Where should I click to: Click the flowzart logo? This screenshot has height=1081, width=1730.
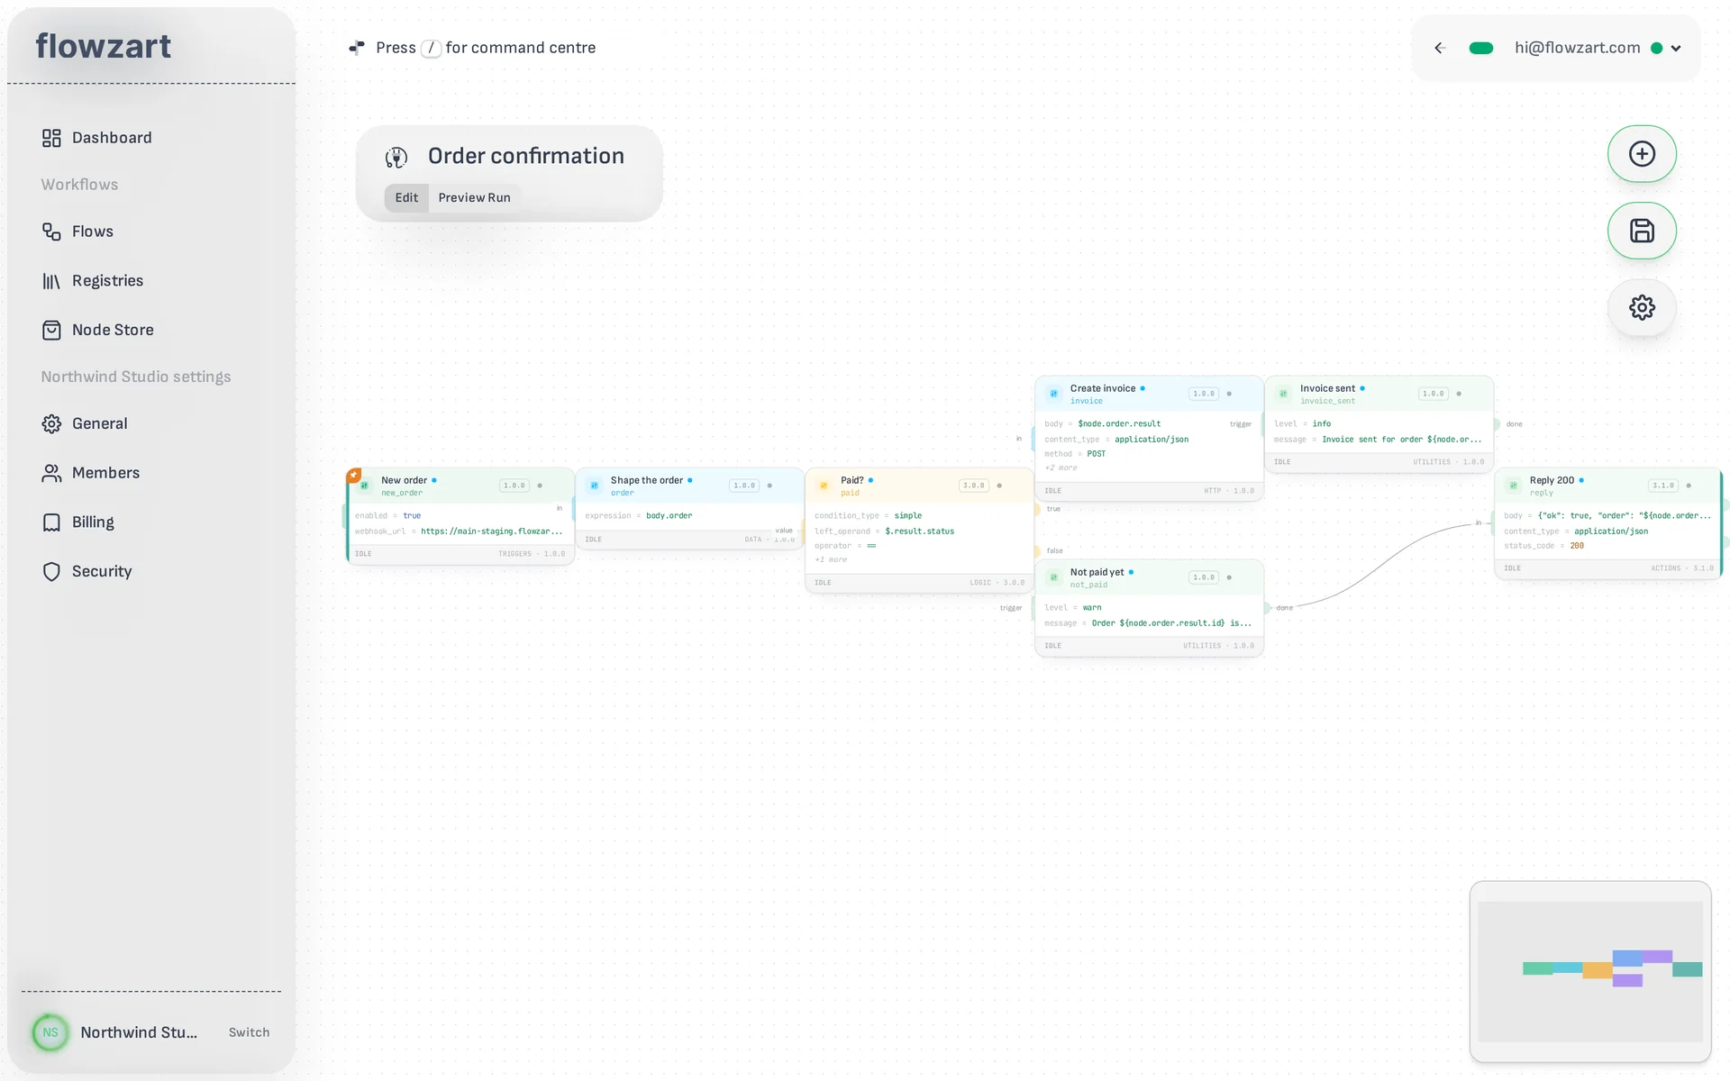[x=104, y=46]
